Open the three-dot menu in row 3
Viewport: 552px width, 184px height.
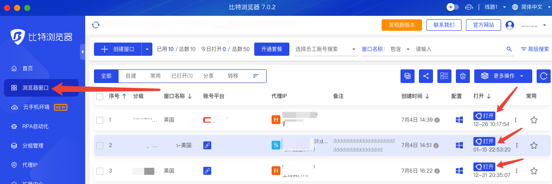(516, 171)
